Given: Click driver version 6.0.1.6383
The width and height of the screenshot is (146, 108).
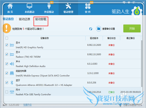Looking at the screenshot, I should pos(92,64).
